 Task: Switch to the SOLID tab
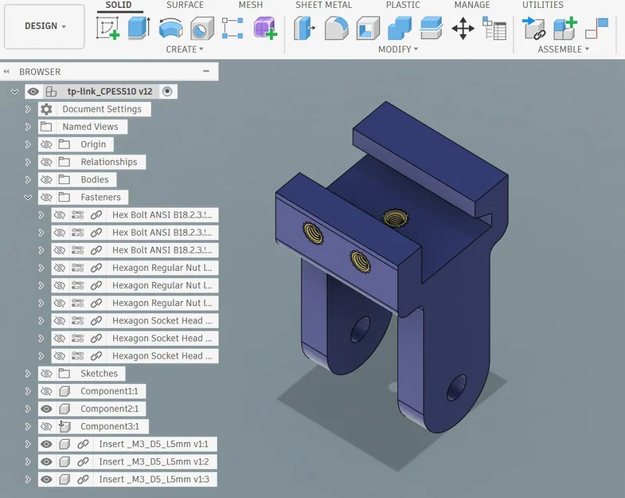pos(119,5)
